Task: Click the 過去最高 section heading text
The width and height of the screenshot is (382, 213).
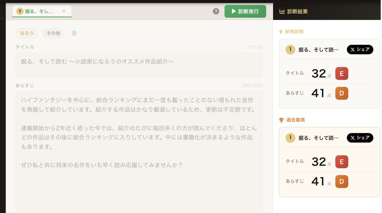Action: [295, 120]
